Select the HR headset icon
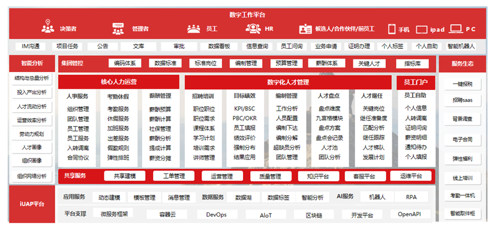 click(253, 28)
